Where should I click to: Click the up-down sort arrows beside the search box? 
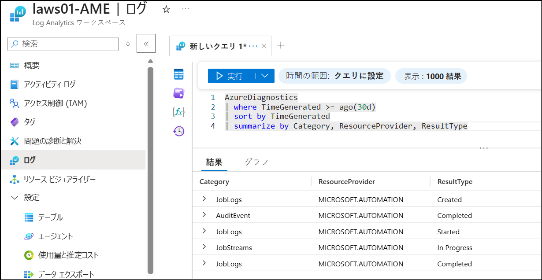pyautogui.click(x=128, y=44)
